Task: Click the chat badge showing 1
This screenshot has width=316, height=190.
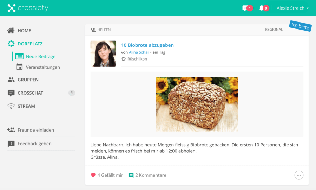Action: click(x=250, y=8)
